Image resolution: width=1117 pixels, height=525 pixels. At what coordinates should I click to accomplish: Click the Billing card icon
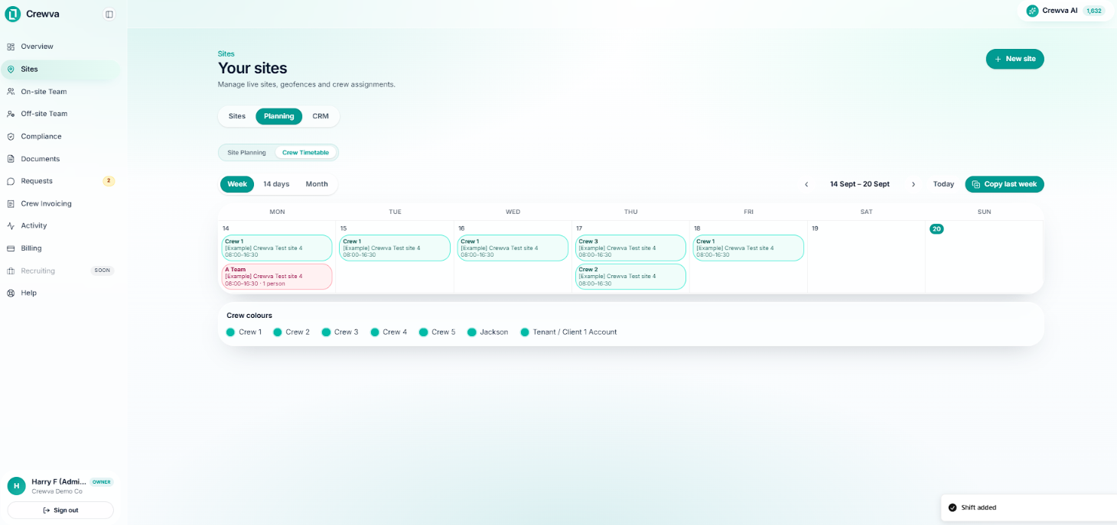click(11, 248)
